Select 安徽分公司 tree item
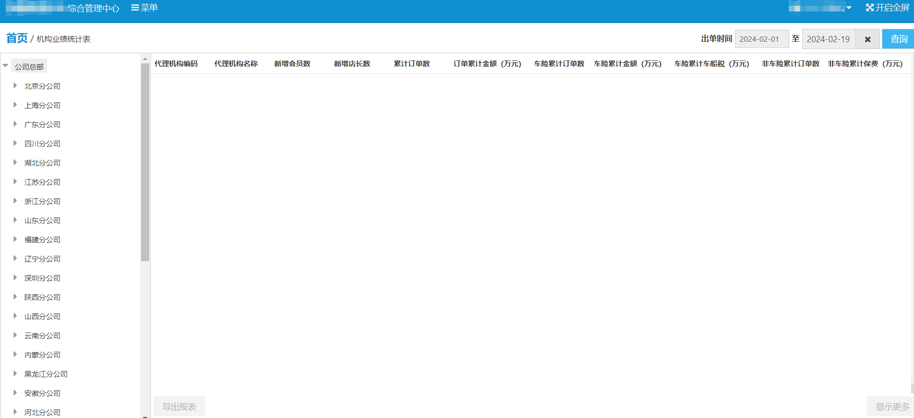914x418 pixels. tap(42, 393)
